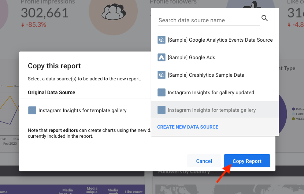Pick the Crashlytics Sample Data source
The width and height of the screenshot is (304, 194).
[215, 75]
